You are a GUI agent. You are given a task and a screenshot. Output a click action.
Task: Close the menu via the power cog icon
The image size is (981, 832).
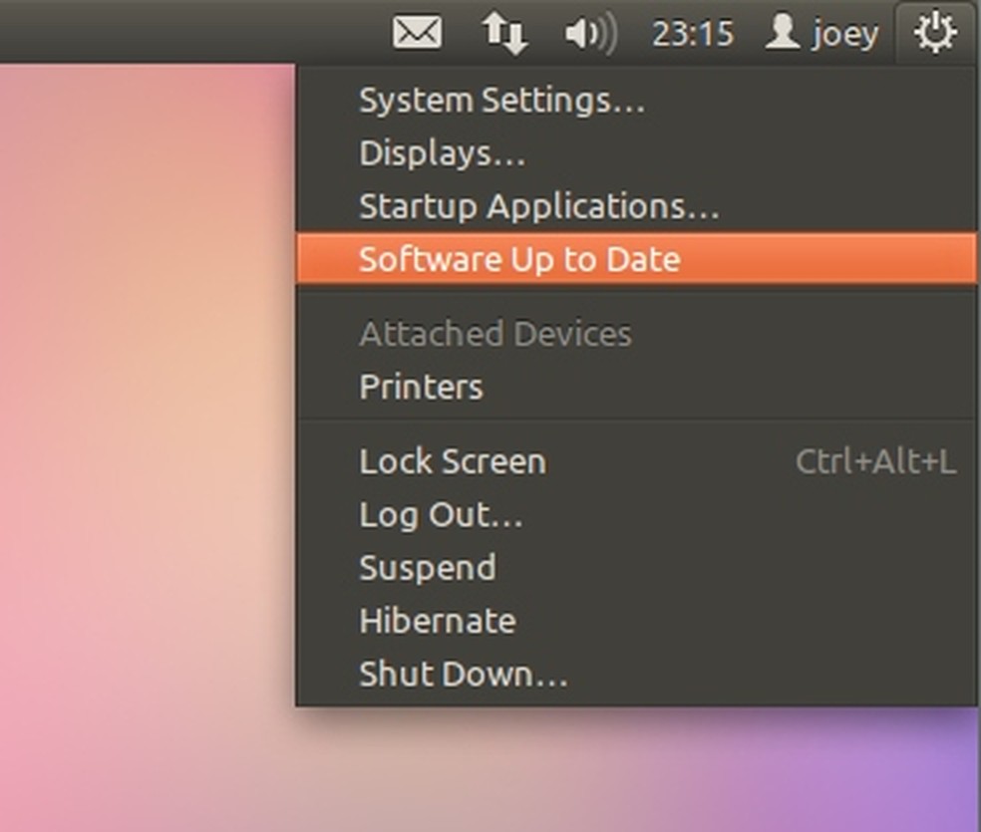click(x=935, y=33)
